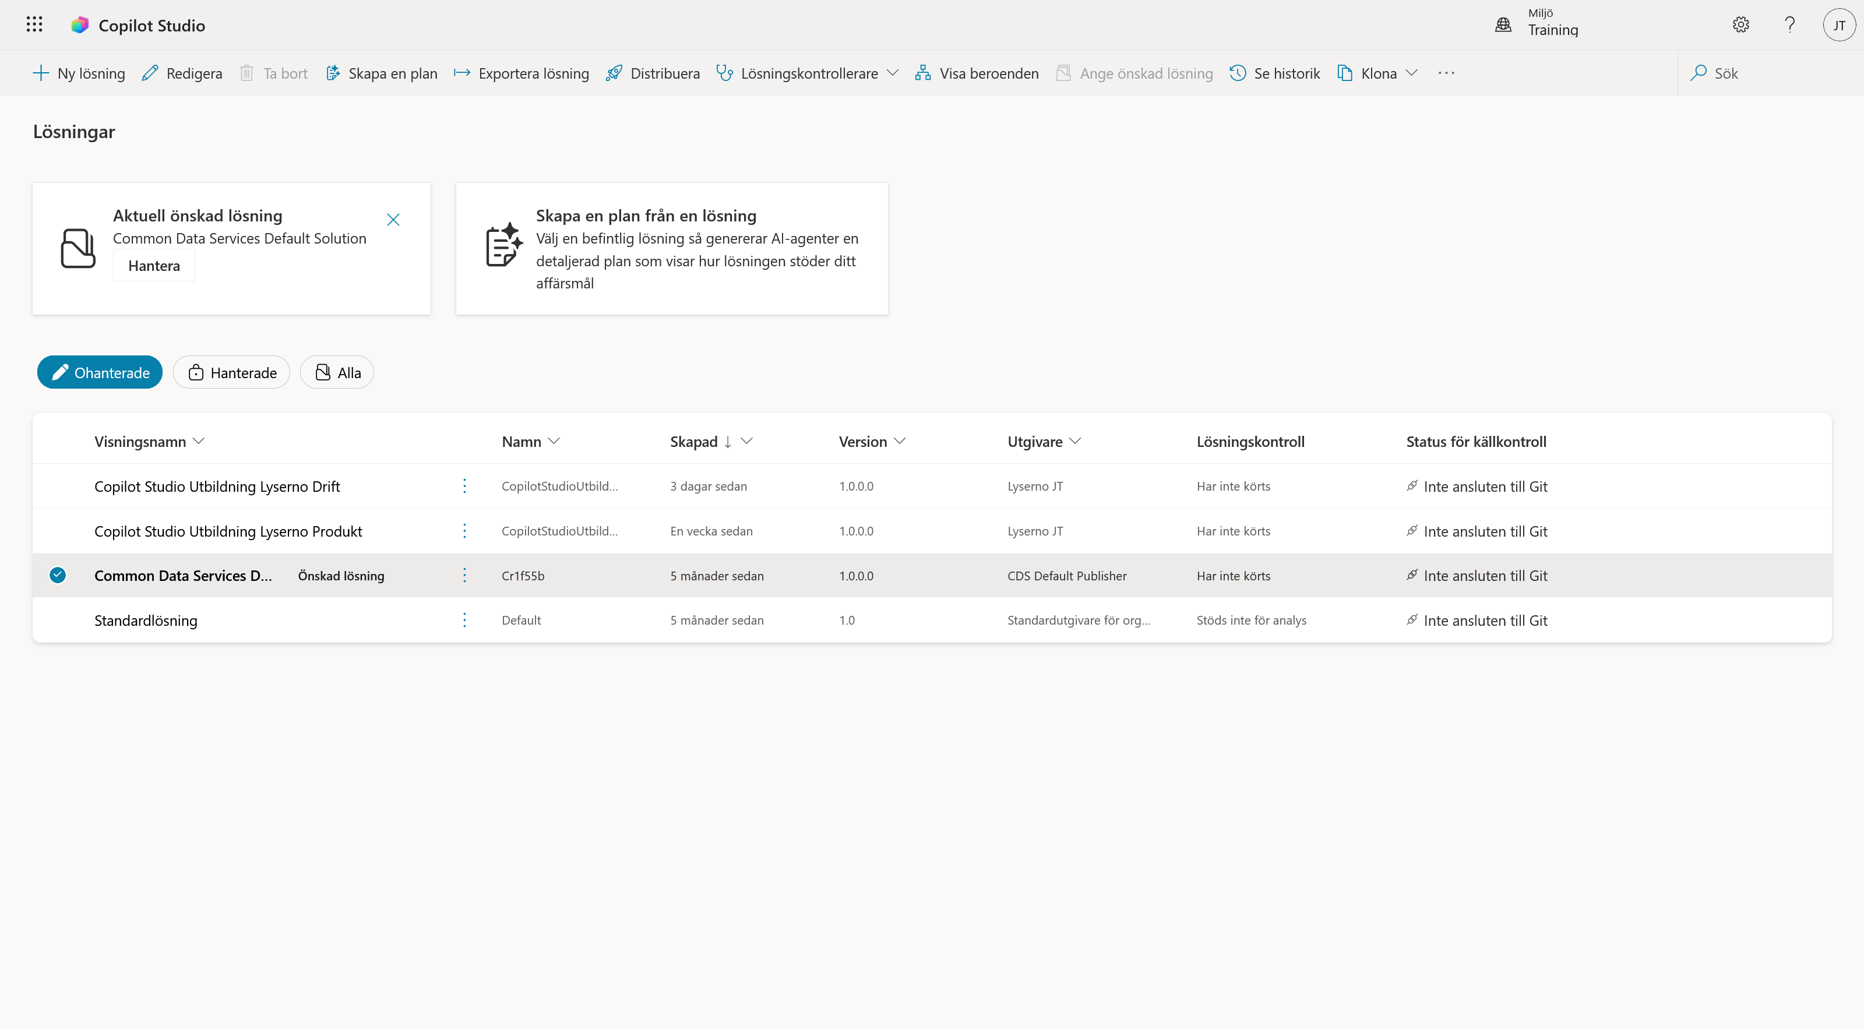Click Se historik clock icon

1238,73
